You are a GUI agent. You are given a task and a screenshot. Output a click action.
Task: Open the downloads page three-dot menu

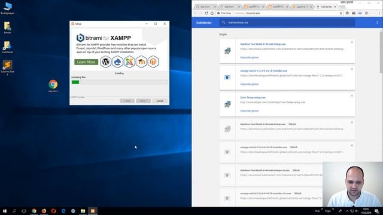[x=377, y=23]
